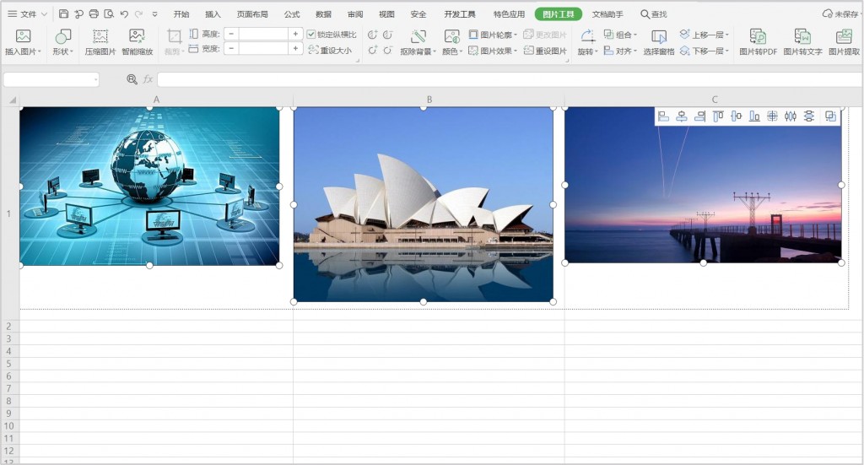864x465 pixels.
Task: Switch to Page Layout (页面布局) tab
Action: pos(252,14)
